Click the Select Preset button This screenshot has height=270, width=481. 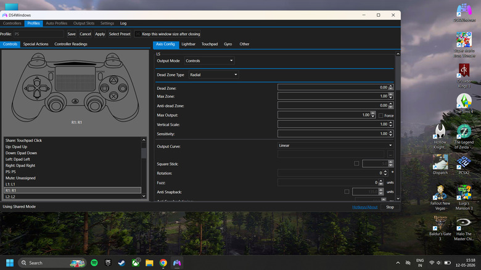pos(120,34)
